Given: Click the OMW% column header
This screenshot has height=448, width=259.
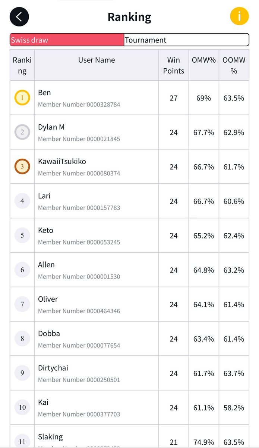Looking at the screenshot, I should coord(204,60).
